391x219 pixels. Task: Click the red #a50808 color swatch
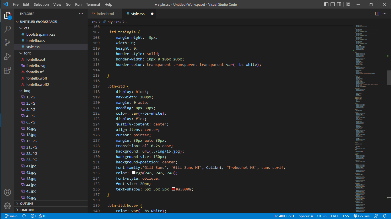tap(173, 189)
